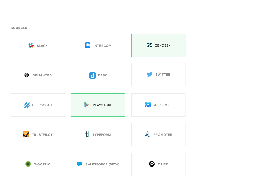Select the INTERCOM source label
Screen dimensions: 263x178
[x=102, y=46]
